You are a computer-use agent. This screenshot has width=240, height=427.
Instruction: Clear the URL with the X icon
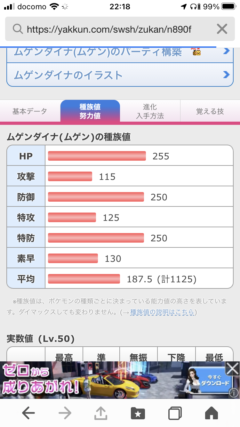click(222, 29)
